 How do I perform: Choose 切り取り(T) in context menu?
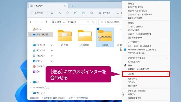pyautogui.click(x=132, y=79)
